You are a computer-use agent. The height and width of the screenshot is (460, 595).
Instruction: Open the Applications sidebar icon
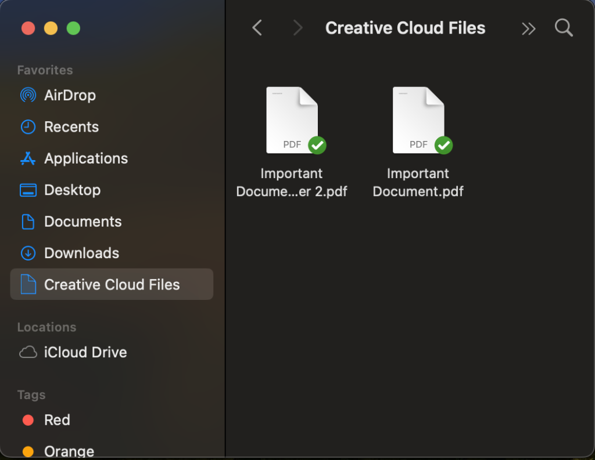point(28,158)
